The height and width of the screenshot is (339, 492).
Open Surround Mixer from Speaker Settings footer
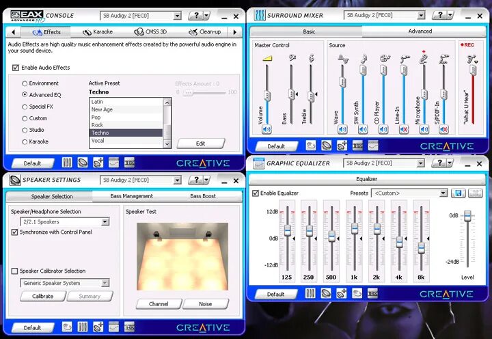83,327
